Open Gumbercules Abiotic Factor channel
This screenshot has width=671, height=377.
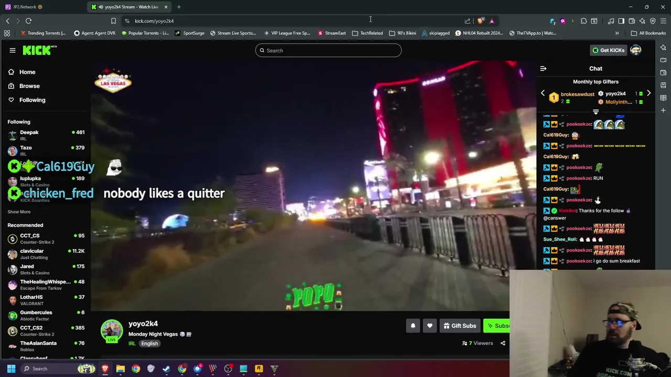click(46, 315)
